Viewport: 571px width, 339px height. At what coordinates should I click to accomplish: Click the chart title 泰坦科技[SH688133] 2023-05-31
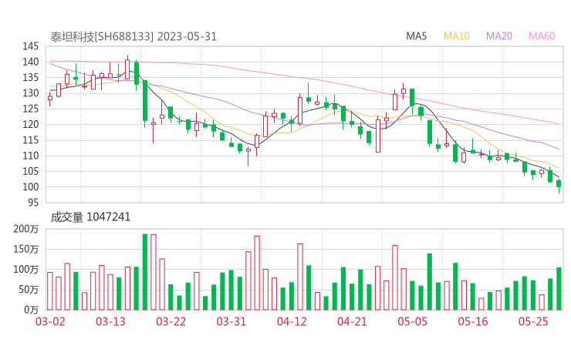coord(133,37)
